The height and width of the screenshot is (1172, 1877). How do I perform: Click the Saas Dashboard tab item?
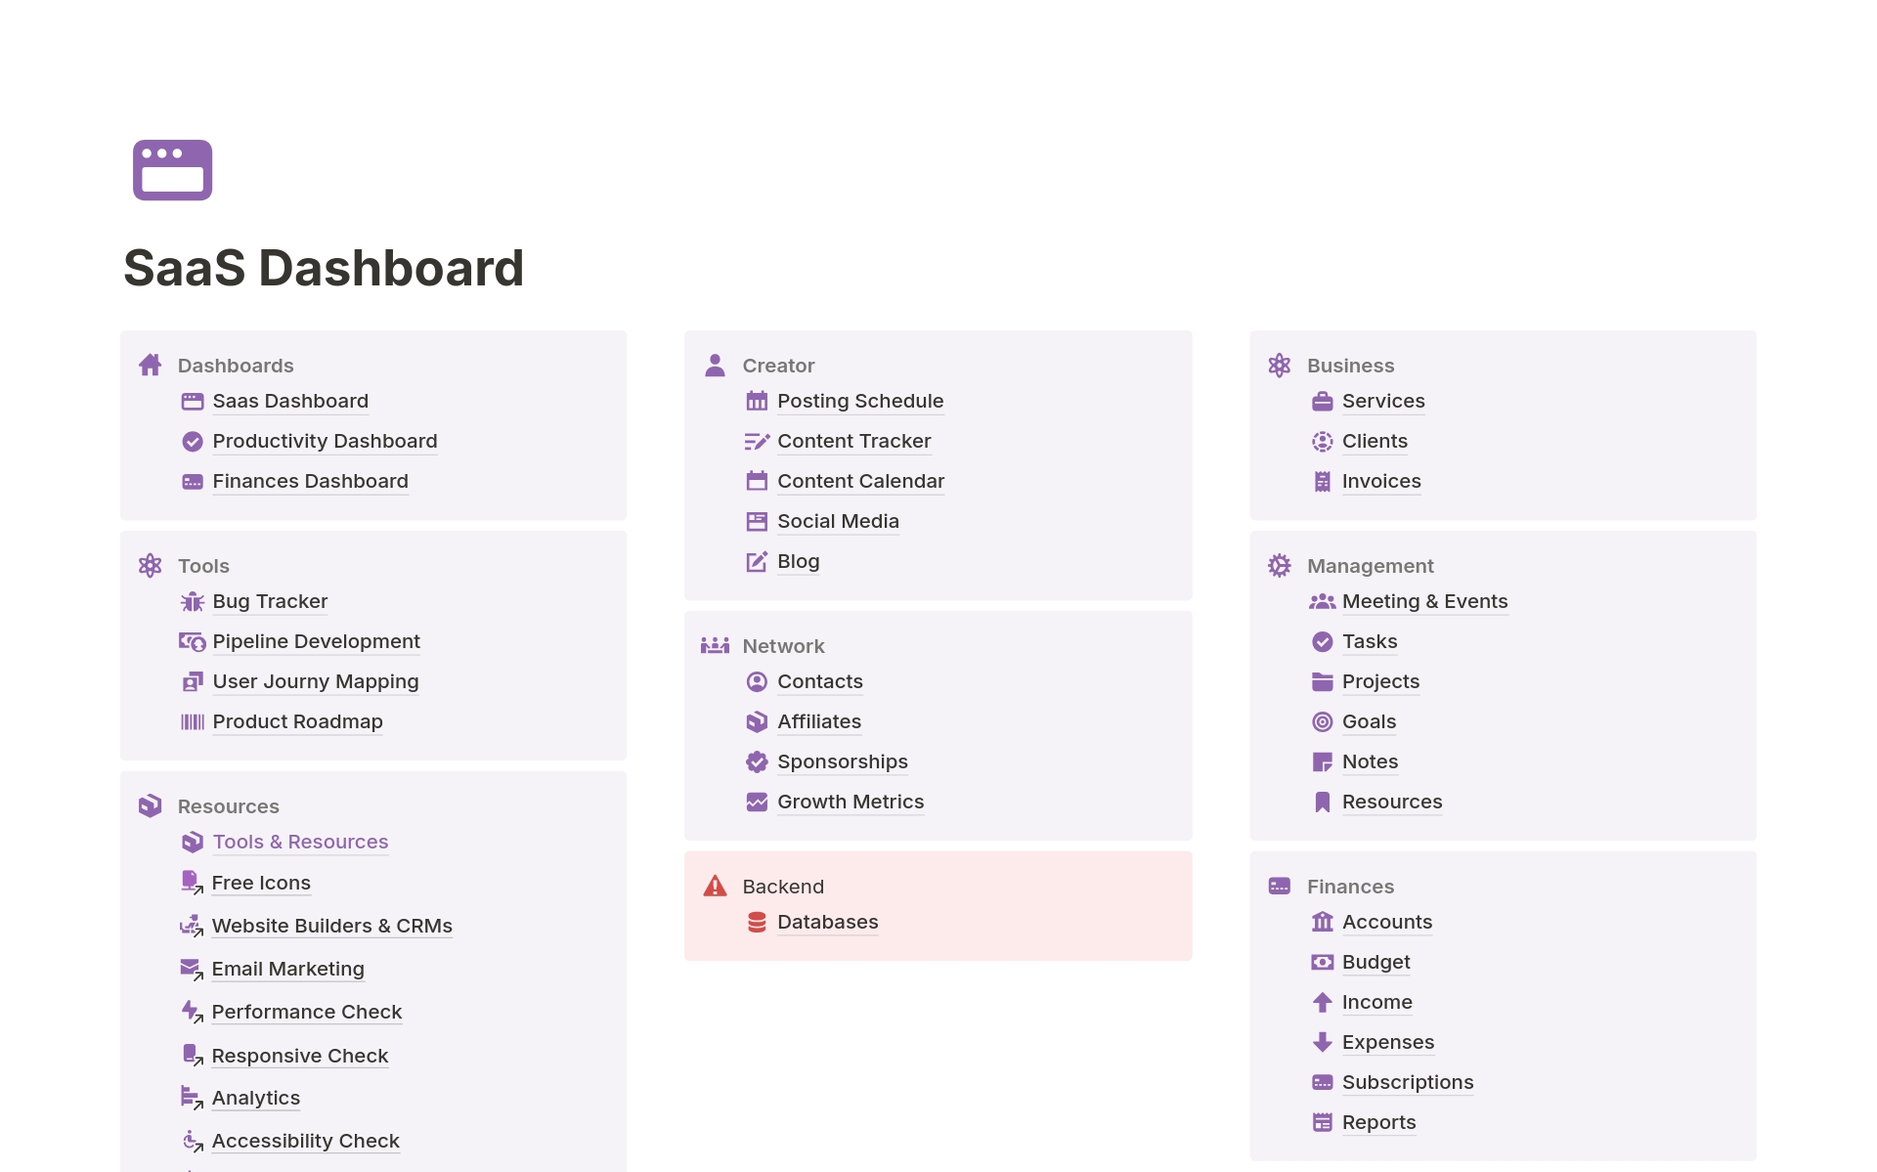tap(290, 401)
